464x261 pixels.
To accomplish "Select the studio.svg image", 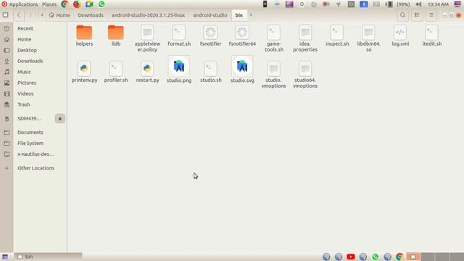I will [x=242, y=70].
